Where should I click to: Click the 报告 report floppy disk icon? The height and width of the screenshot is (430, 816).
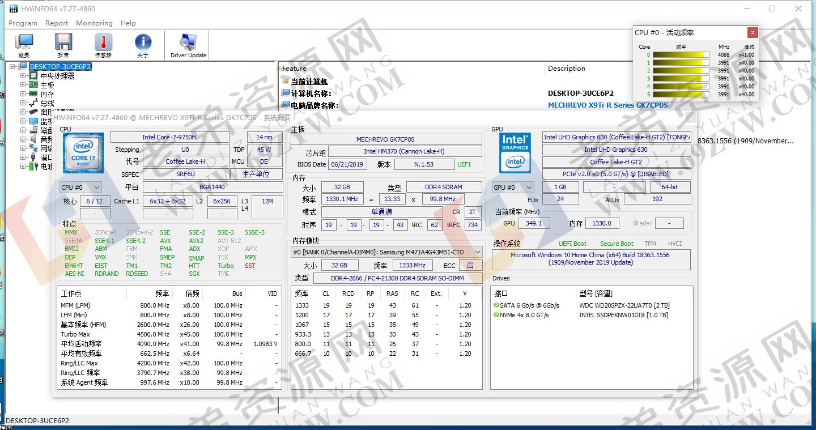(x=63, y=42)
